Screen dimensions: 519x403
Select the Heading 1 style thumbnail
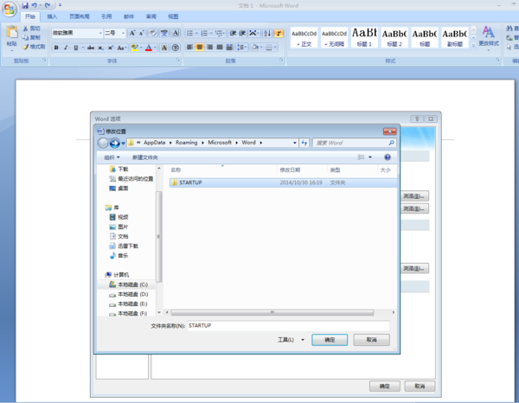(364, 37)
